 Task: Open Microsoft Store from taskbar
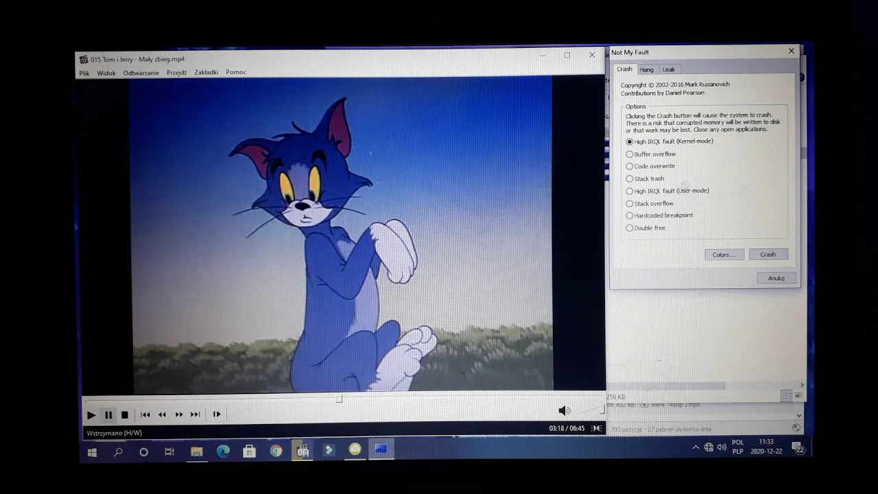coord(250,451)
